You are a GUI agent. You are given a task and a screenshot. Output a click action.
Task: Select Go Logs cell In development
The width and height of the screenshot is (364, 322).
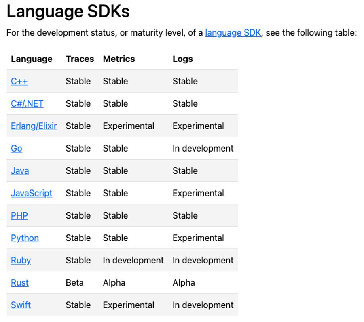(x=203, y=148)
